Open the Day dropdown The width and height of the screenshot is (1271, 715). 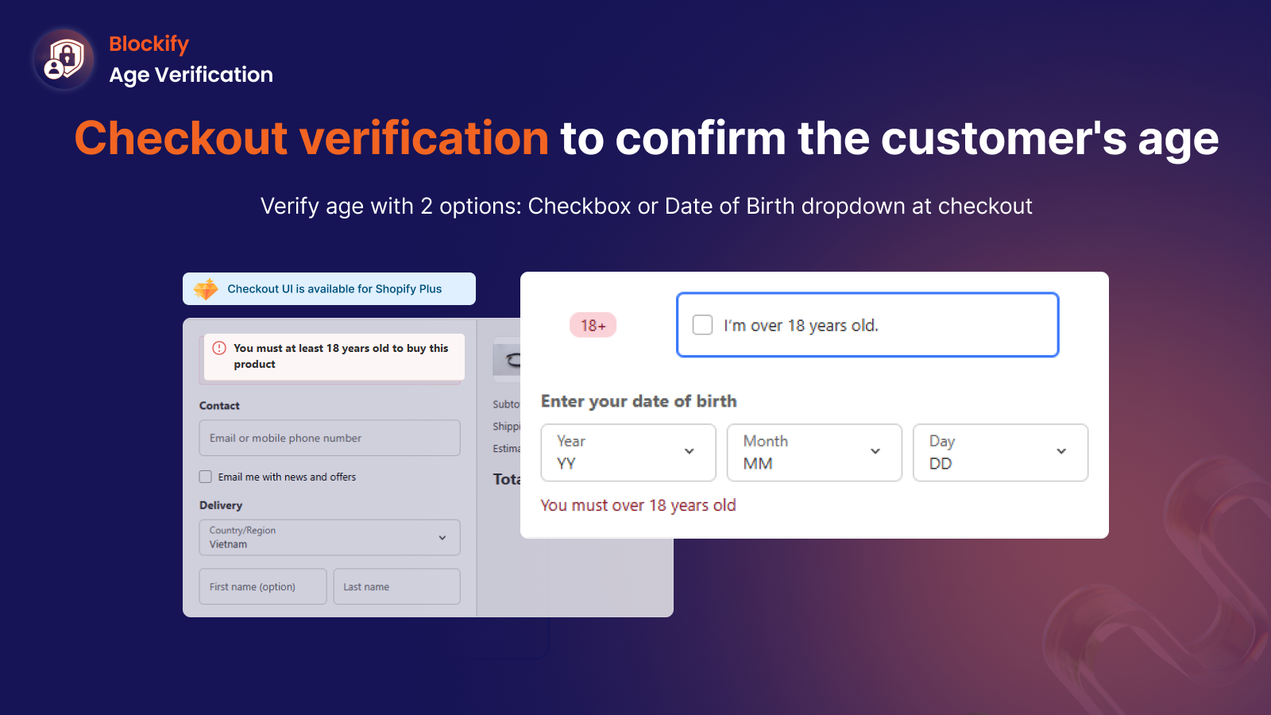coord(1000,453)
